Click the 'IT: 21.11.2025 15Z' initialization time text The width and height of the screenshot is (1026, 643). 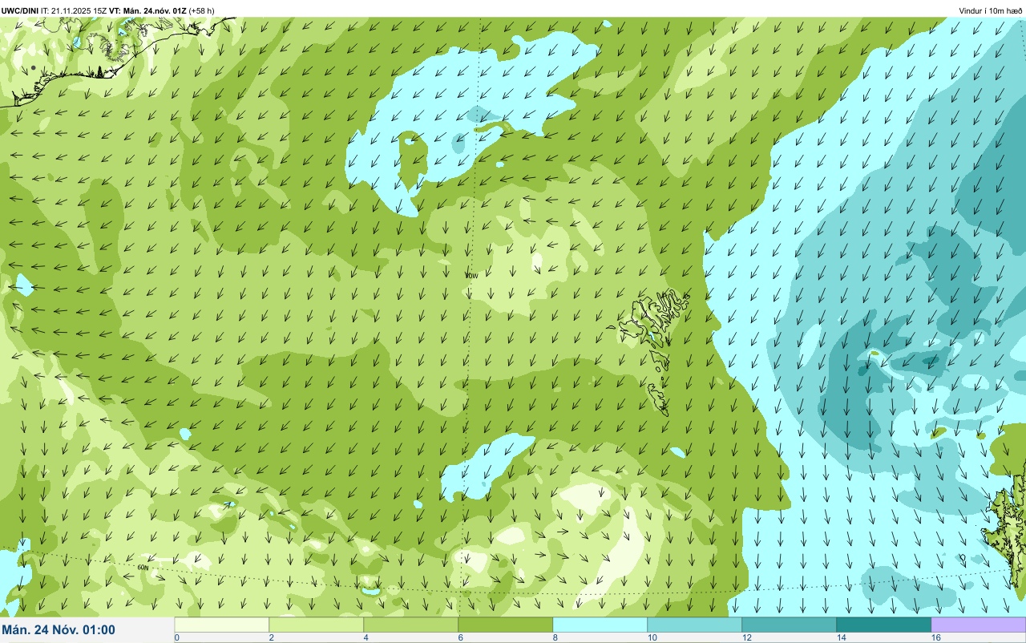pyautogui.click(x=75, y=10)
